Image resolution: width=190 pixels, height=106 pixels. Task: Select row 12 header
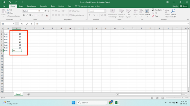(2, 62)
